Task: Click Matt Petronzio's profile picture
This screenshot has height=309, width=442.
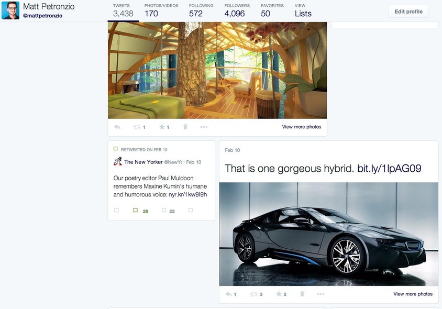Action: pos(10,10)
